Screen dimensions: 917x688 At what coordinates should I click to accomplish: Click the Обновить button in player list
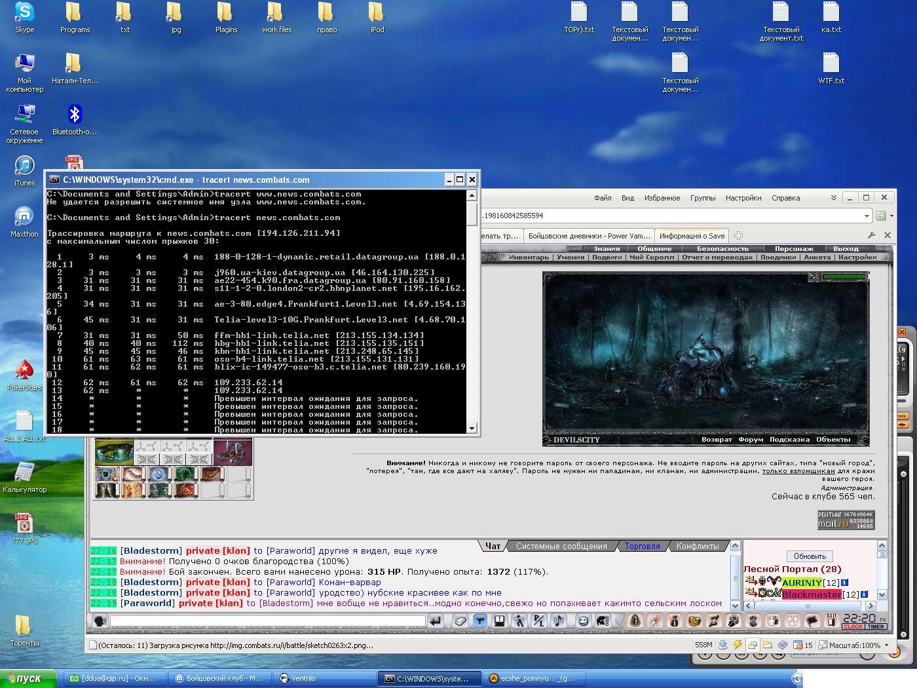pyautogui.click(x=810, y=556)
